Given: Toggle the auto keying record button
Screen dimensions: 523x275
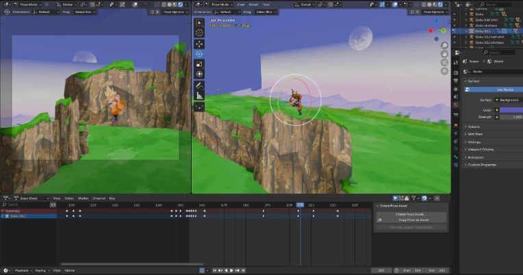Looking at the screenshot, I should coord(202,270).
